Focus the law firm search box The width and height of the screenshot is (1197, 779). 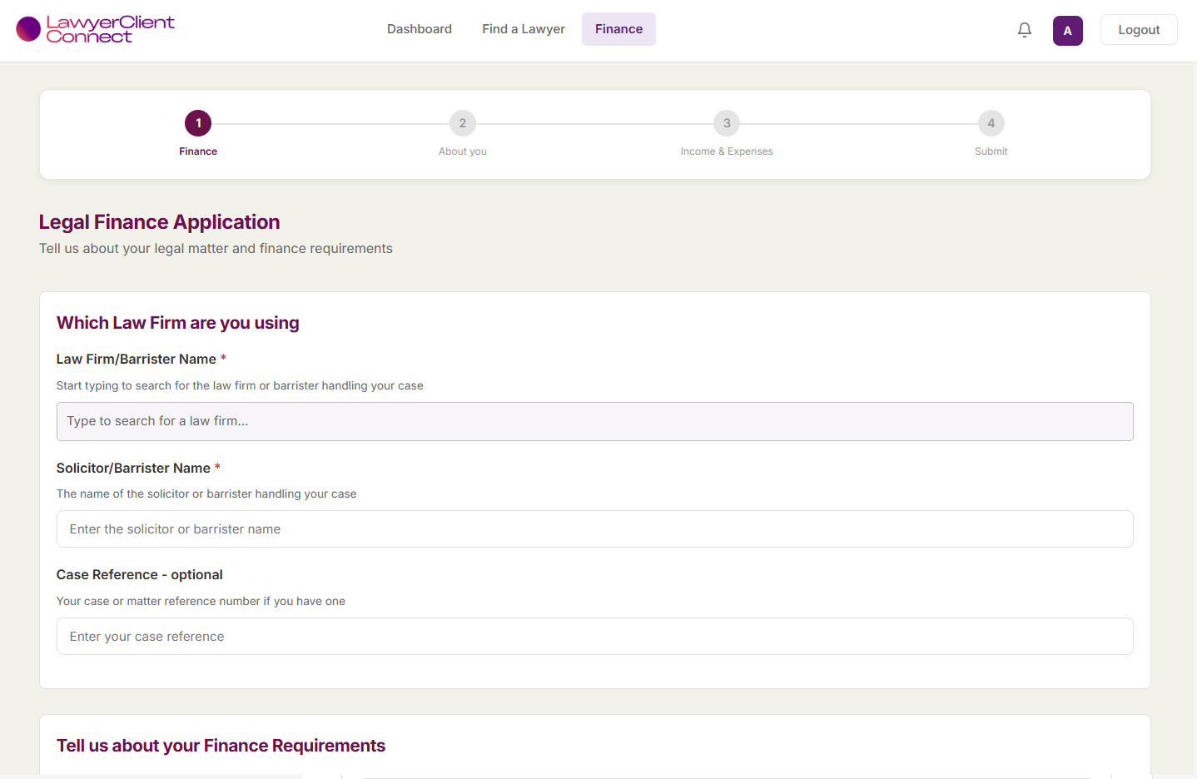point(594,421)
